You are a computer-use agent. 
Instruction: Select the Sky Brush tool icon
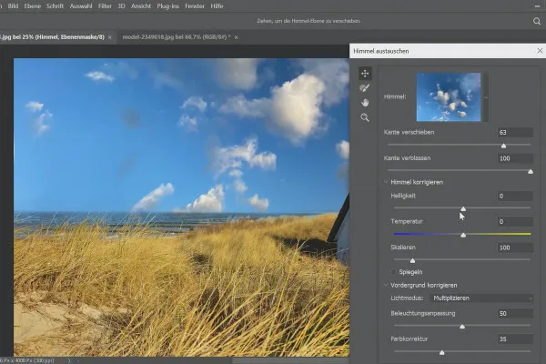tap(365, 88)
